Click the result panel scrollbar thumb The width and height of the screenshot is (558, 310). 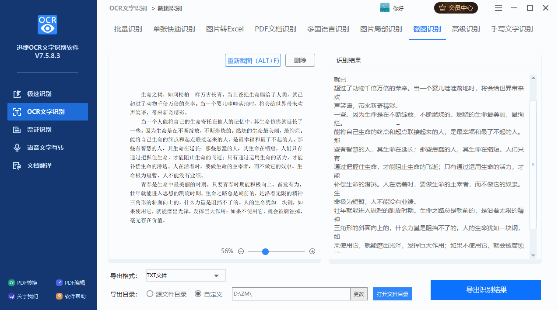[x=533, y=165]
